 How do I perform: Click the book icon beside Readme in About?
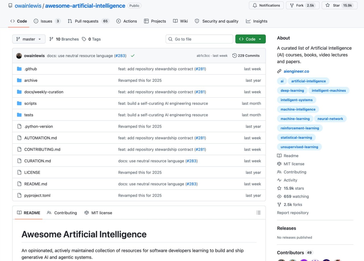(x=279, y=156)
